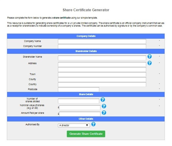172x146 pixels.
Task: Select Number of shares alloted input
Action: point(78,101)
